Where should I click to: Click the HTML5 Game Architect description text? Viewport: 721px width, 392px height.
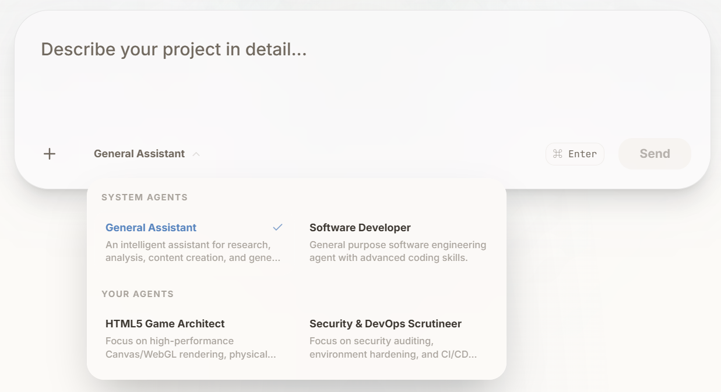coord(191,347)
